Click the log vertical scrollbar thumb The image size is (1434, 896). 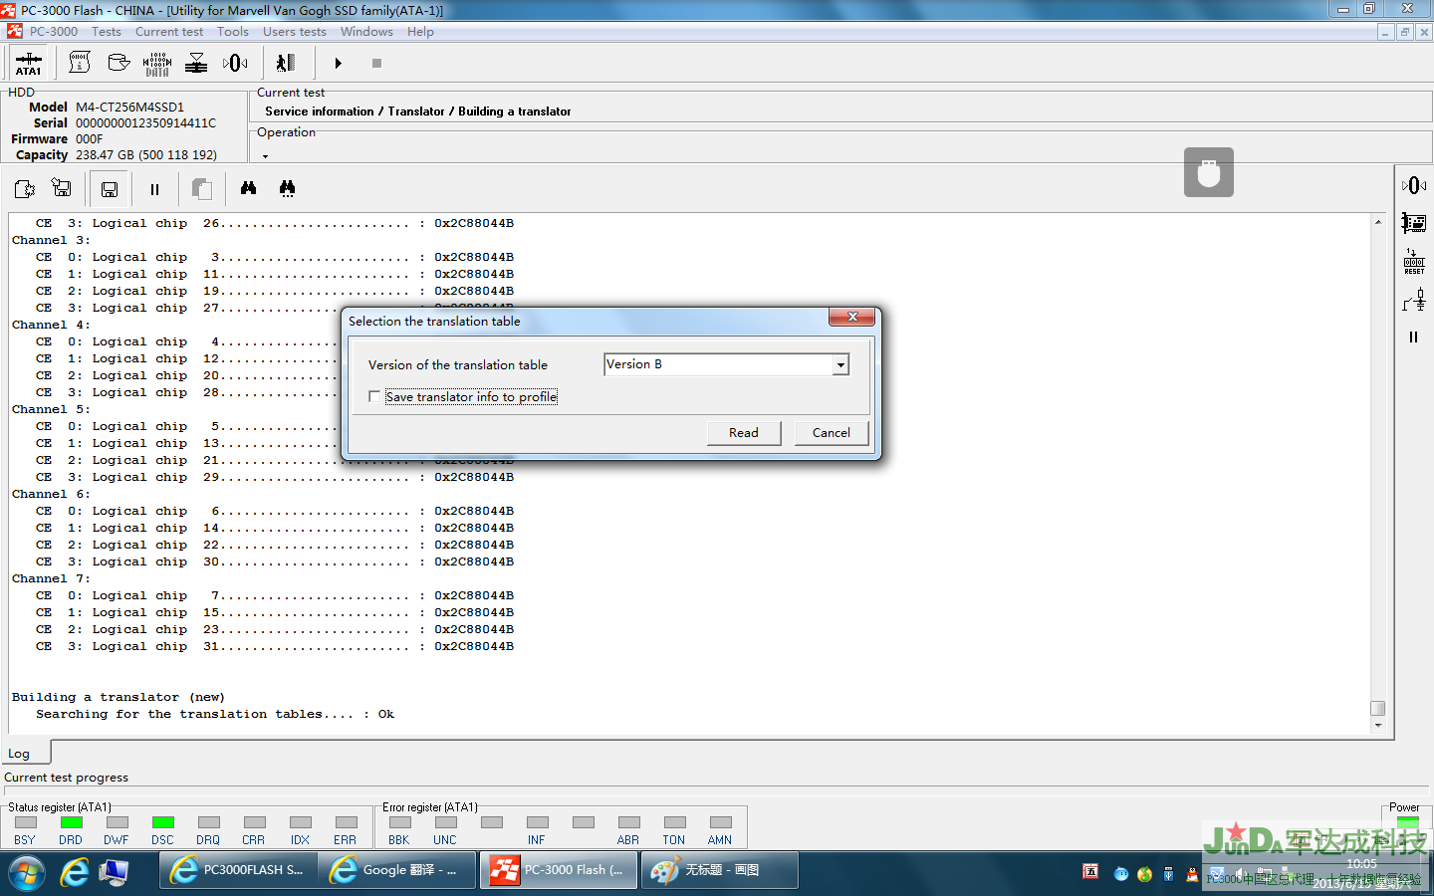pos(1378,708)
